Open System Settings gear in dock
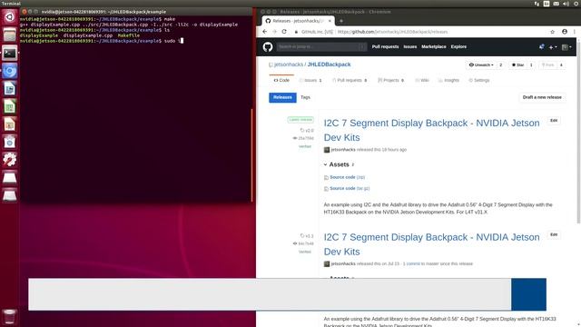Viewport: 581px width, 327px height. (x=10, y=160)
